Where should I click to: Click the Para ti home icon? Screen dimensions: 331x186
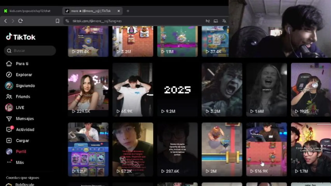9,64
